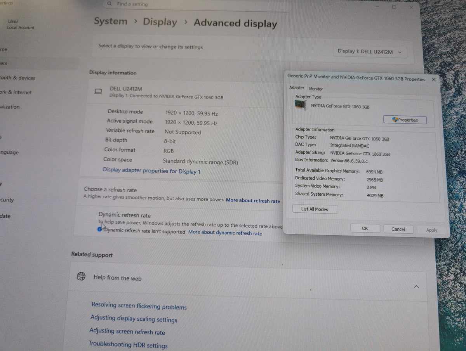Click the Desktop mode value 1920 × 1200, 59.95 Hz
466x351 pixels.
(x=191, y=113)
